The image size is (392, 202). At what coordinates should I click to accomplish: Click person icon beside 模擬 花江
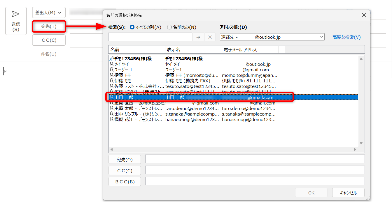111,119
